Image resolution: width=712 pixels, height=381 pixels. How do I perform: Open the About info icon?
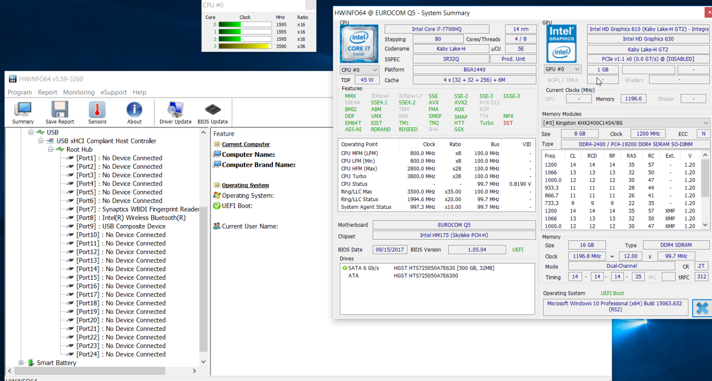point(134,113)
